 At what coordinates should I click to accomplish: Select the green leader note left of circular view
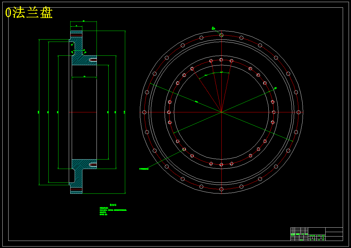click(x=144, y=169)
